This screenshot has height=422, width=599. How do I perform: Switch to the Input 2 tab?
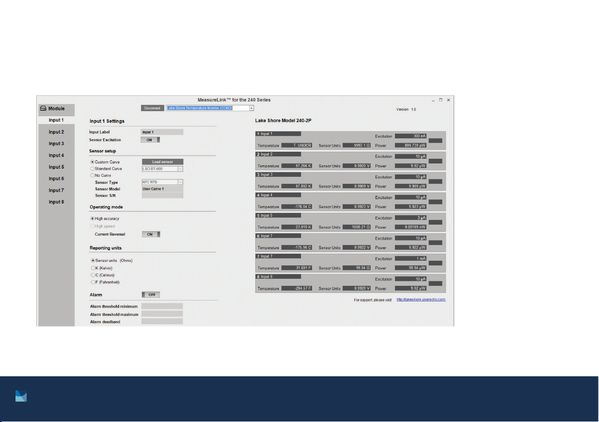[x=56, y=132]
